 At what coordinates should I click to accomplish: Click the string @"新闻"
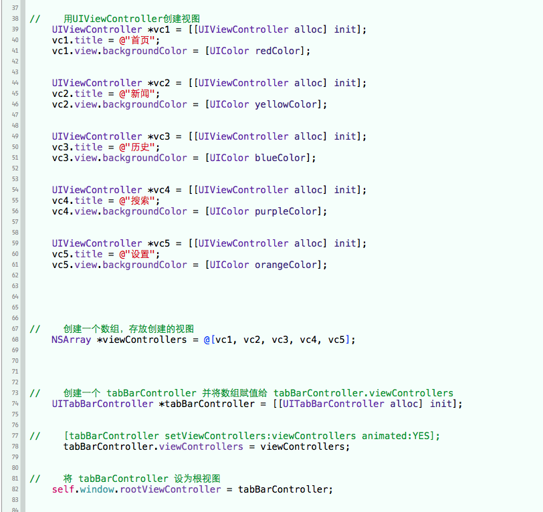[x=137, y=94]
